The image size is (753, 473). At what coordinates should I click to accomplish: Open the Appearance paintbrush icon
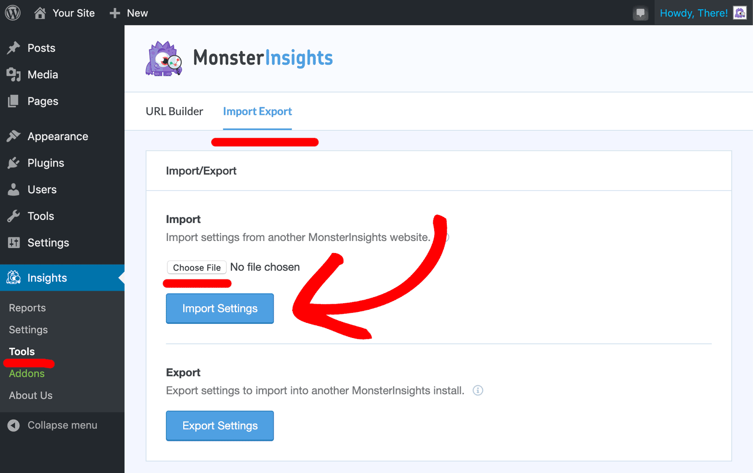15,136
